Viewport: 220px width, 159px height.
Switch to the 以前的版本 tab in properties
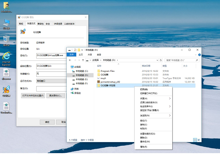69,24
